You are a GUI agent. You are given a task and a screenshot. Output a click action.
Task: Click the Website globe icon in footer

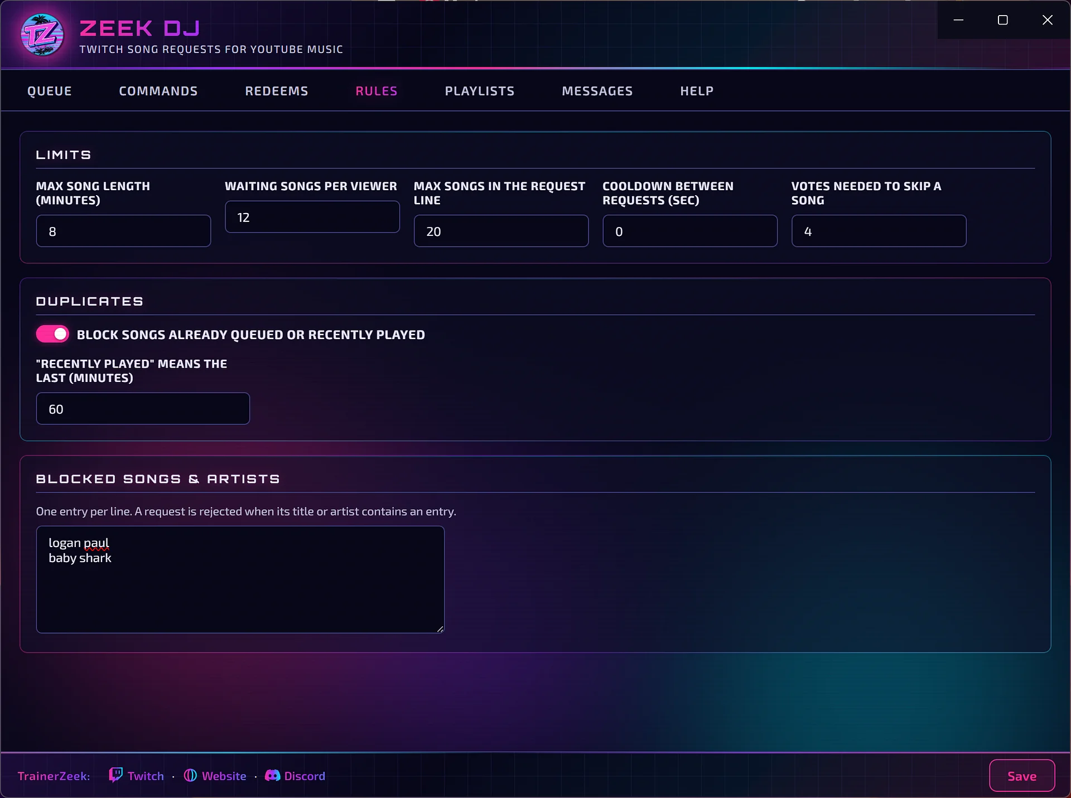tap(190, 776)
